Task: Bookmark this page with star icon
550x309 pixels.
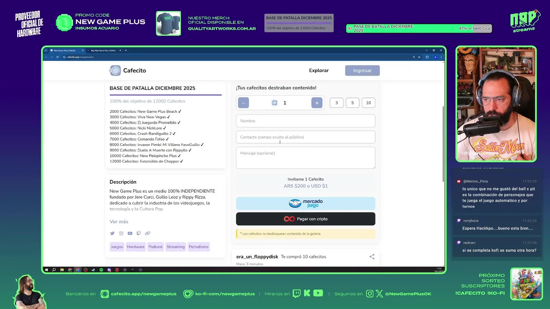Action: [419, 57]
